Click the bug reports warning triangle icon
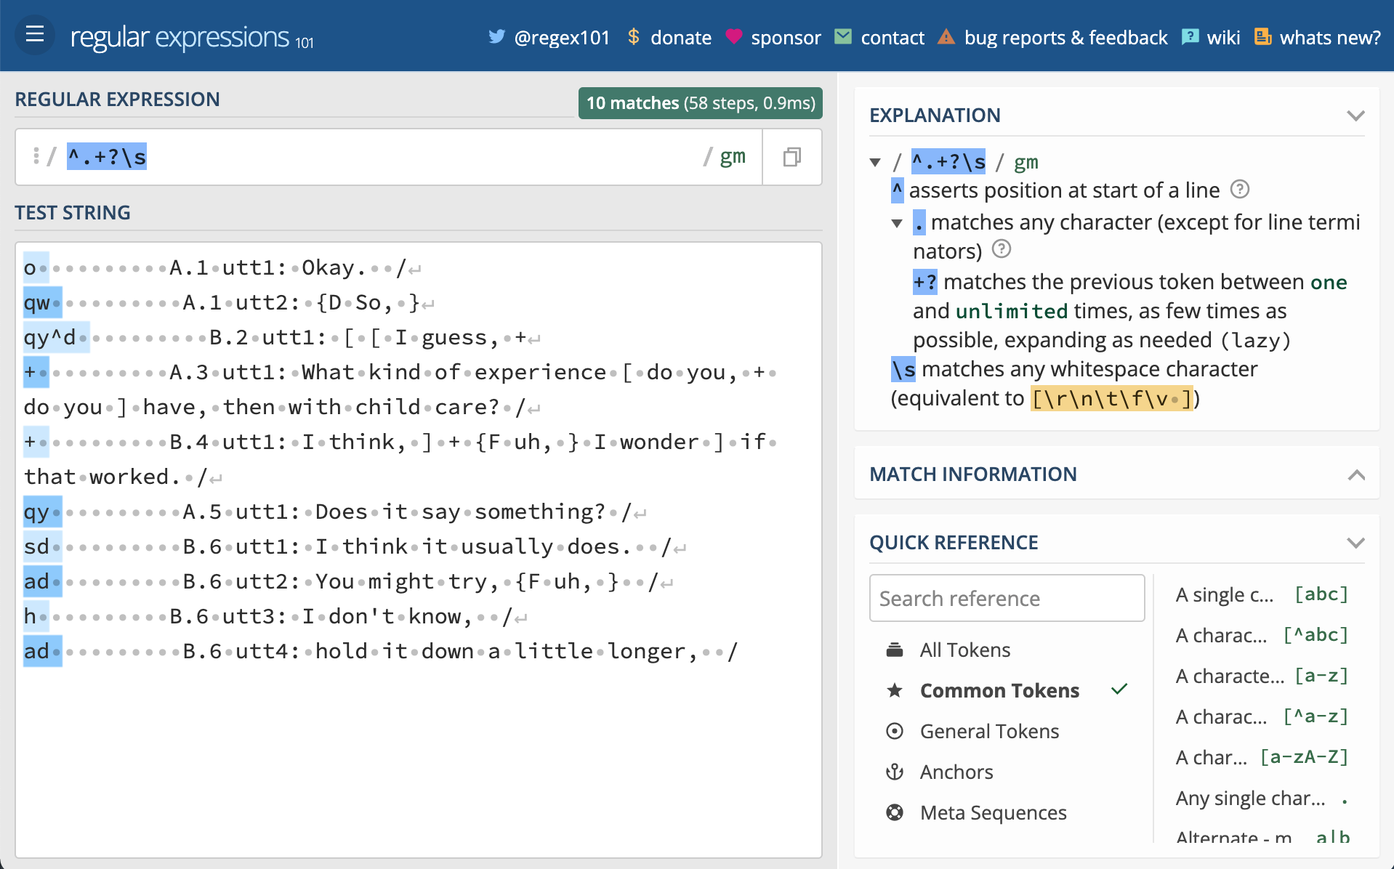Screen dimensions: 1394x869 tap(947, 36)
